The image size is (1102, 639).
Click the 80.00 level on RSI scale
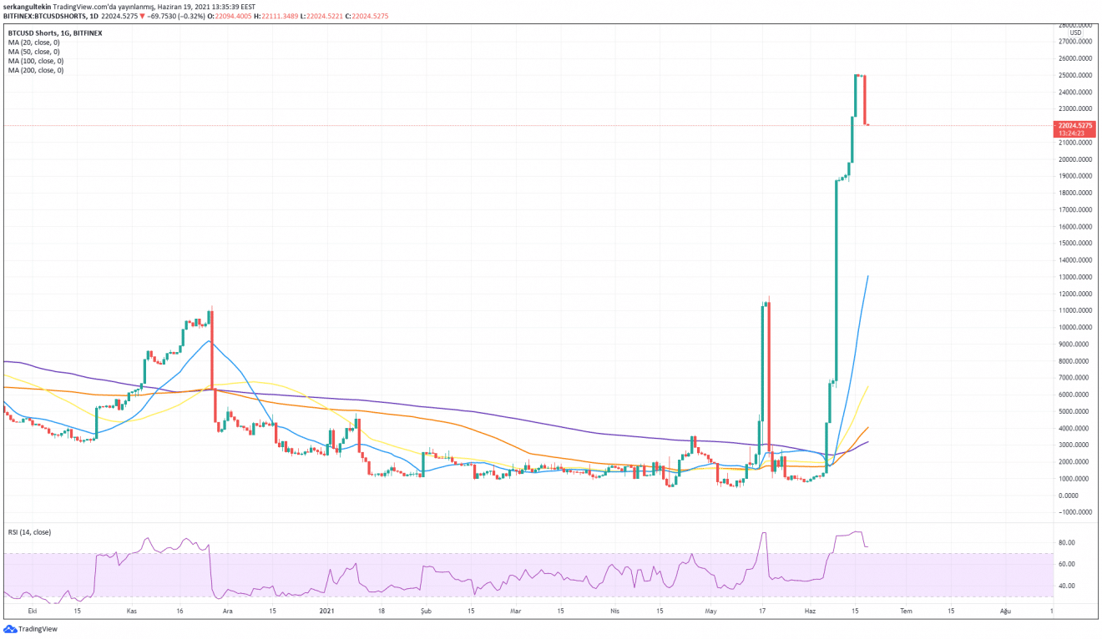tap(1066, 542)
